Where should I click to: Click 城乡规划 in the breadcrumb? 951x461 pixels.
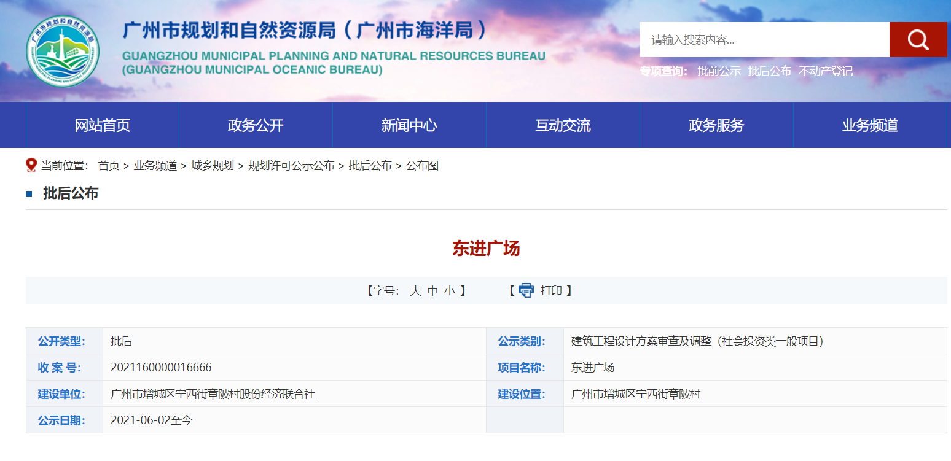coord(213,166)
